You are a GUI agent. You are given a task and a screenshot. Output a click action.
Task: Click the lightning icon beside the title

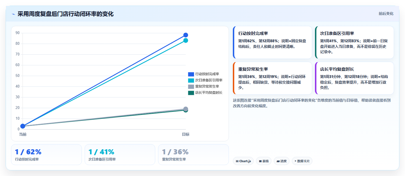[14, 14]
